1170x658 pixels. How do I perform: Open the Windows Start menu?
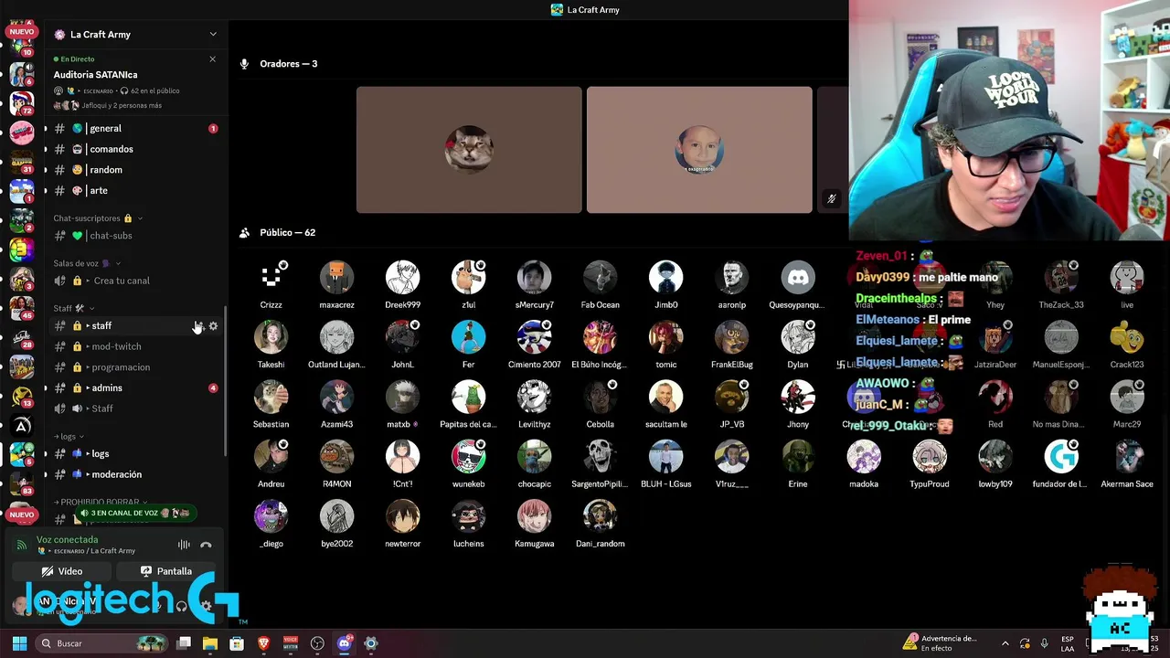tap(19, 643)
